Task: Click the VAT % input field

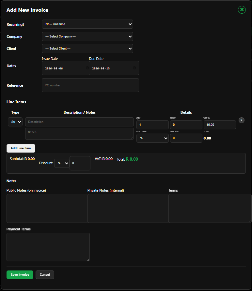Action: 220,125
